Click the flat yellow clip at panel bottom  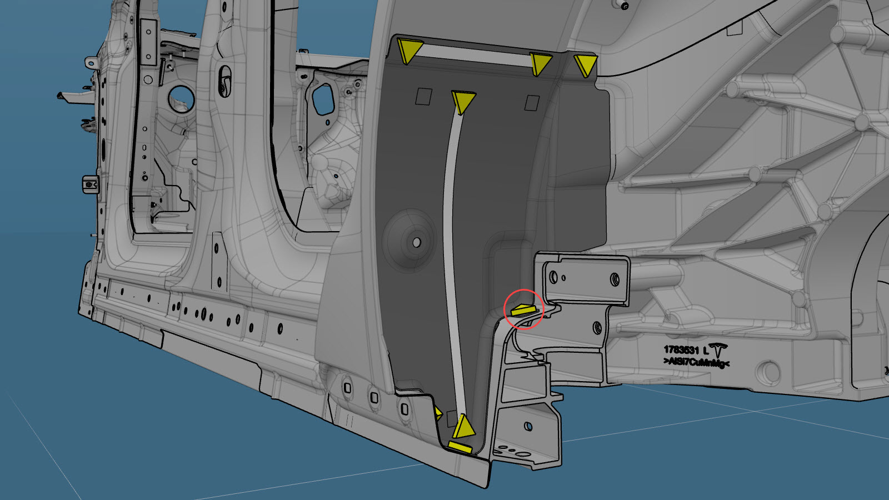click(460, 447)
